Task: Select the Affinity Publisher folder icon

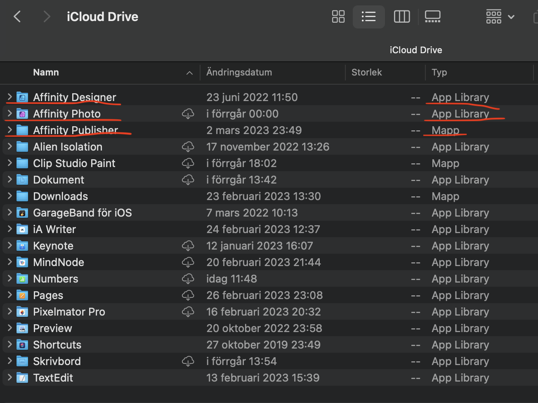Action: click(22, 130)
